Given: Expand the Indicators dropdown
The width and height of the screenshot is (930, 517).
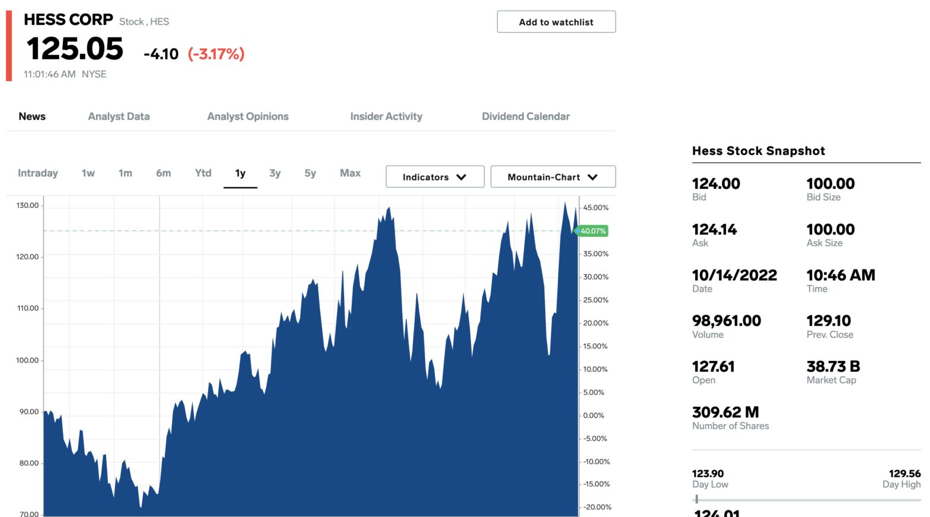Looking at the screenshot, I should 435,177.
